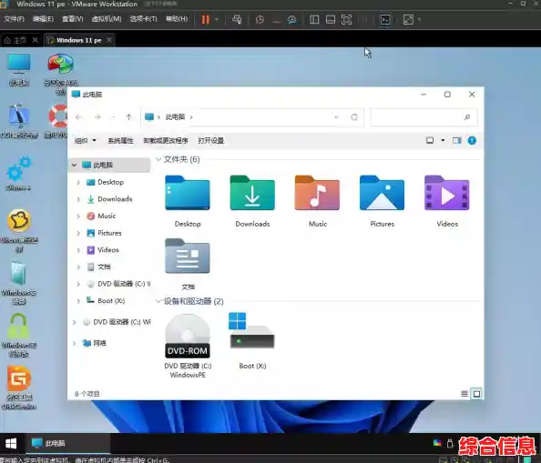
Task: Switch to the 主页 home tab
Action: pos(15,40)
